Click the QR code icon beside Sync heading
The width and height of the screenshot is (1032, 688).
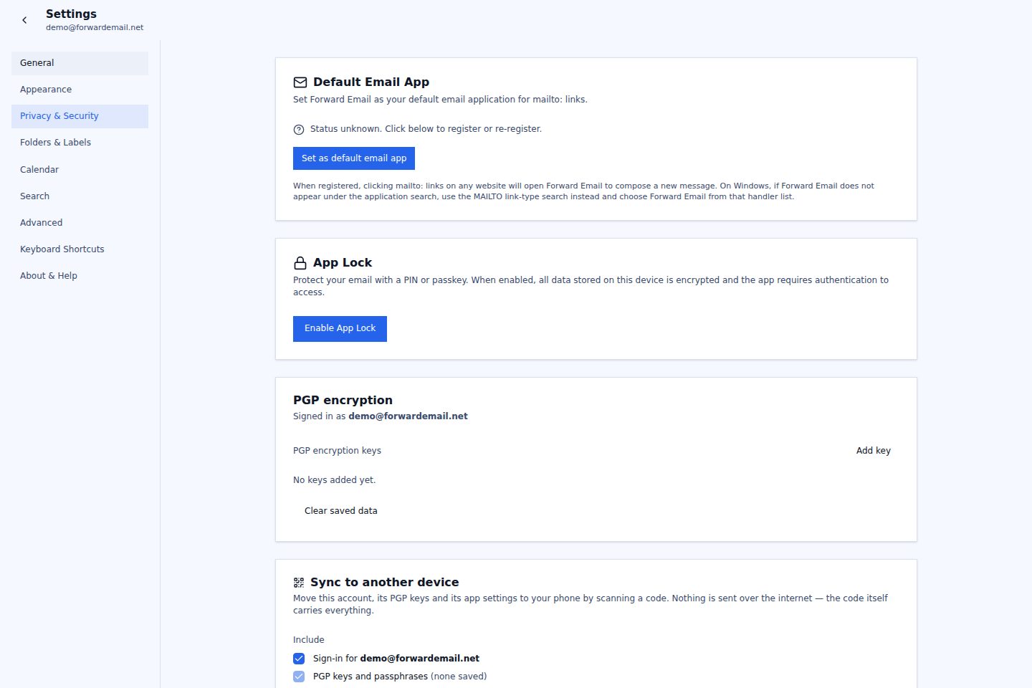(x=299, y=583)
